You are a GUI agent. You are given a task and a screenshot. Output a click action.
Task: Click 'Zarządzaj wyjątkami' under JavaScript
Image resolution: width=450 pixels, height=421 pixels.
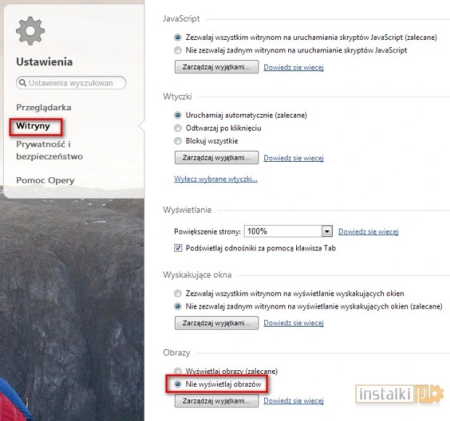click(217, 67)
